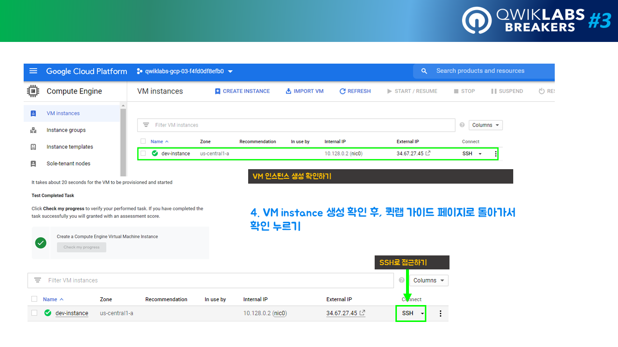Click lower table Internal IP header
Image resolution: width=618 pixels, height=347 pixels.
pyautogui.click(x=255, y=299)
